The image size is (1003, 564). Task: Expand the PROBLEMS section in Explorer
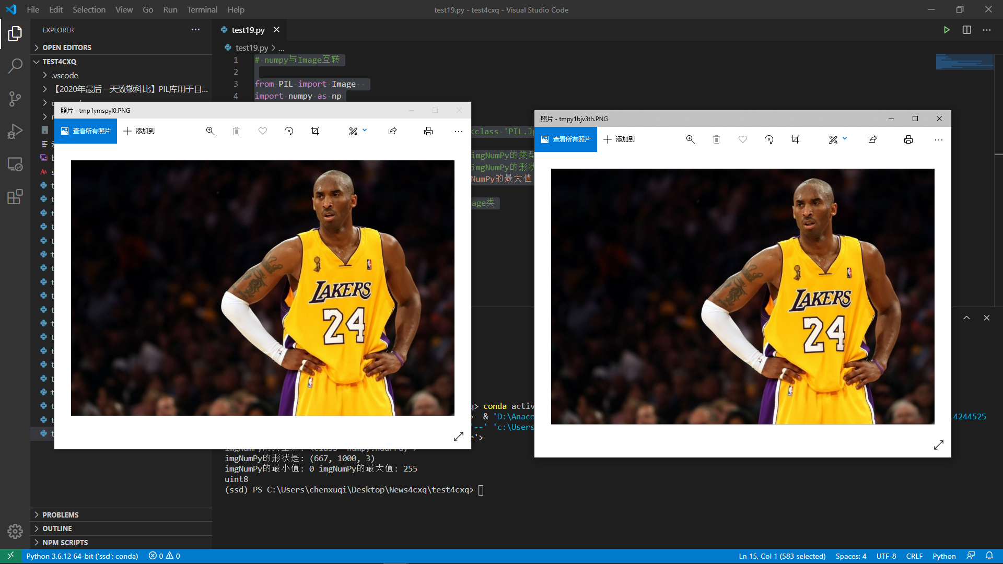61,514
